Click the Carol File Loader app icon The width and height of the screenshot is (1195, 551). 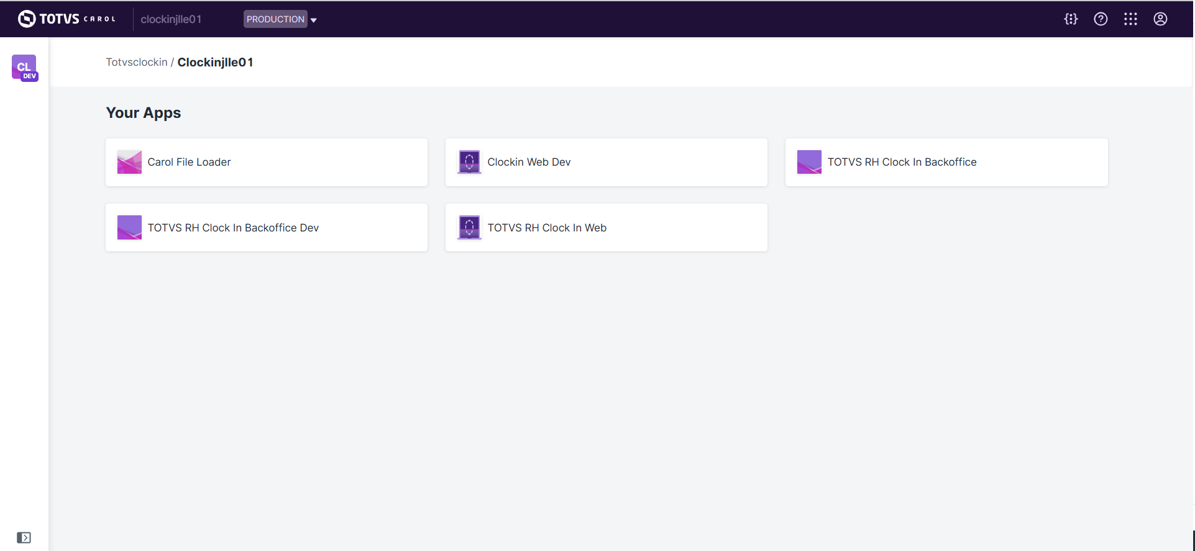129,162
